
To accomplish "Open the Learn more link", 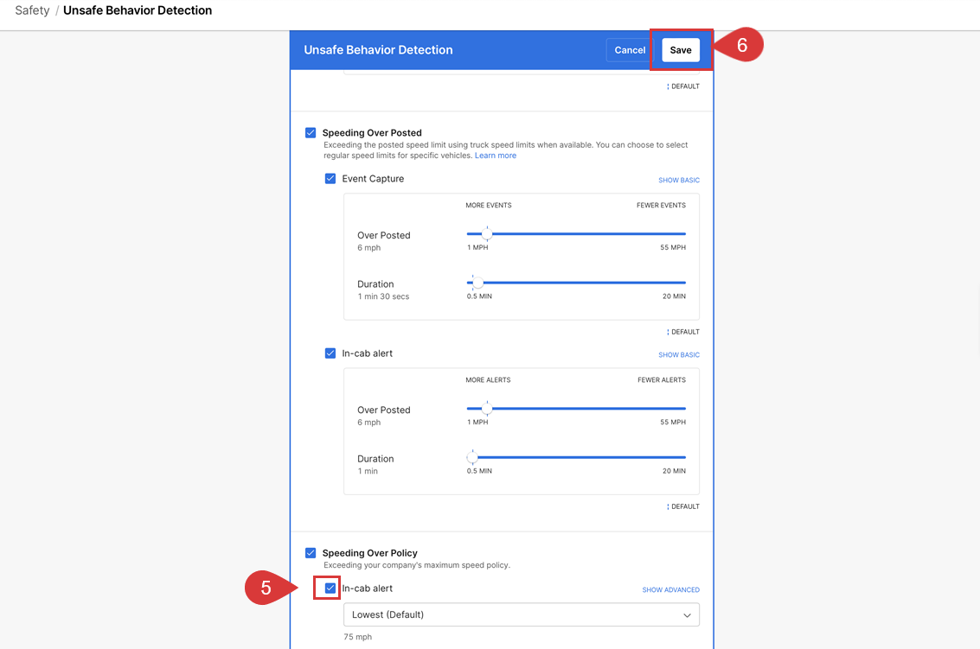I will [x=496, y=156].
